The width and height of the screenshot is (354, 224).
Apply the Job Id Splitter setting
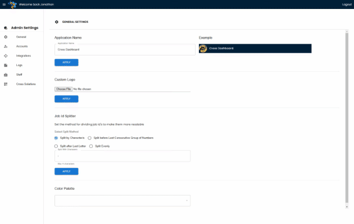tap(66, 171)
